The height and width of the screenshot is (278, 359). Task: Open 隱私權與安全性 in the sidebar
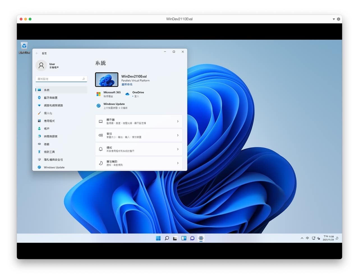61,159
